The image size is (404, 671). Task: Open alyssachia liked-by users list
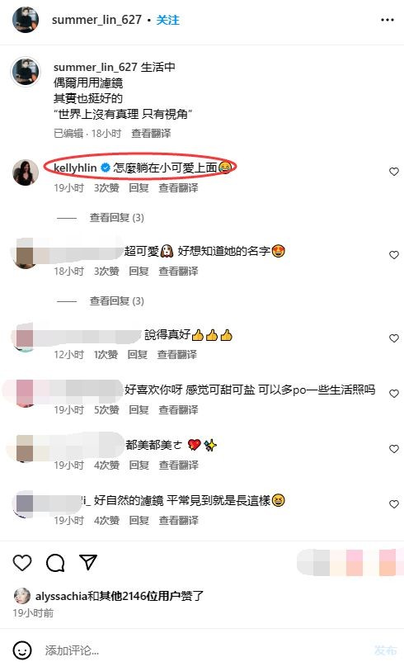tap(120, 596)
